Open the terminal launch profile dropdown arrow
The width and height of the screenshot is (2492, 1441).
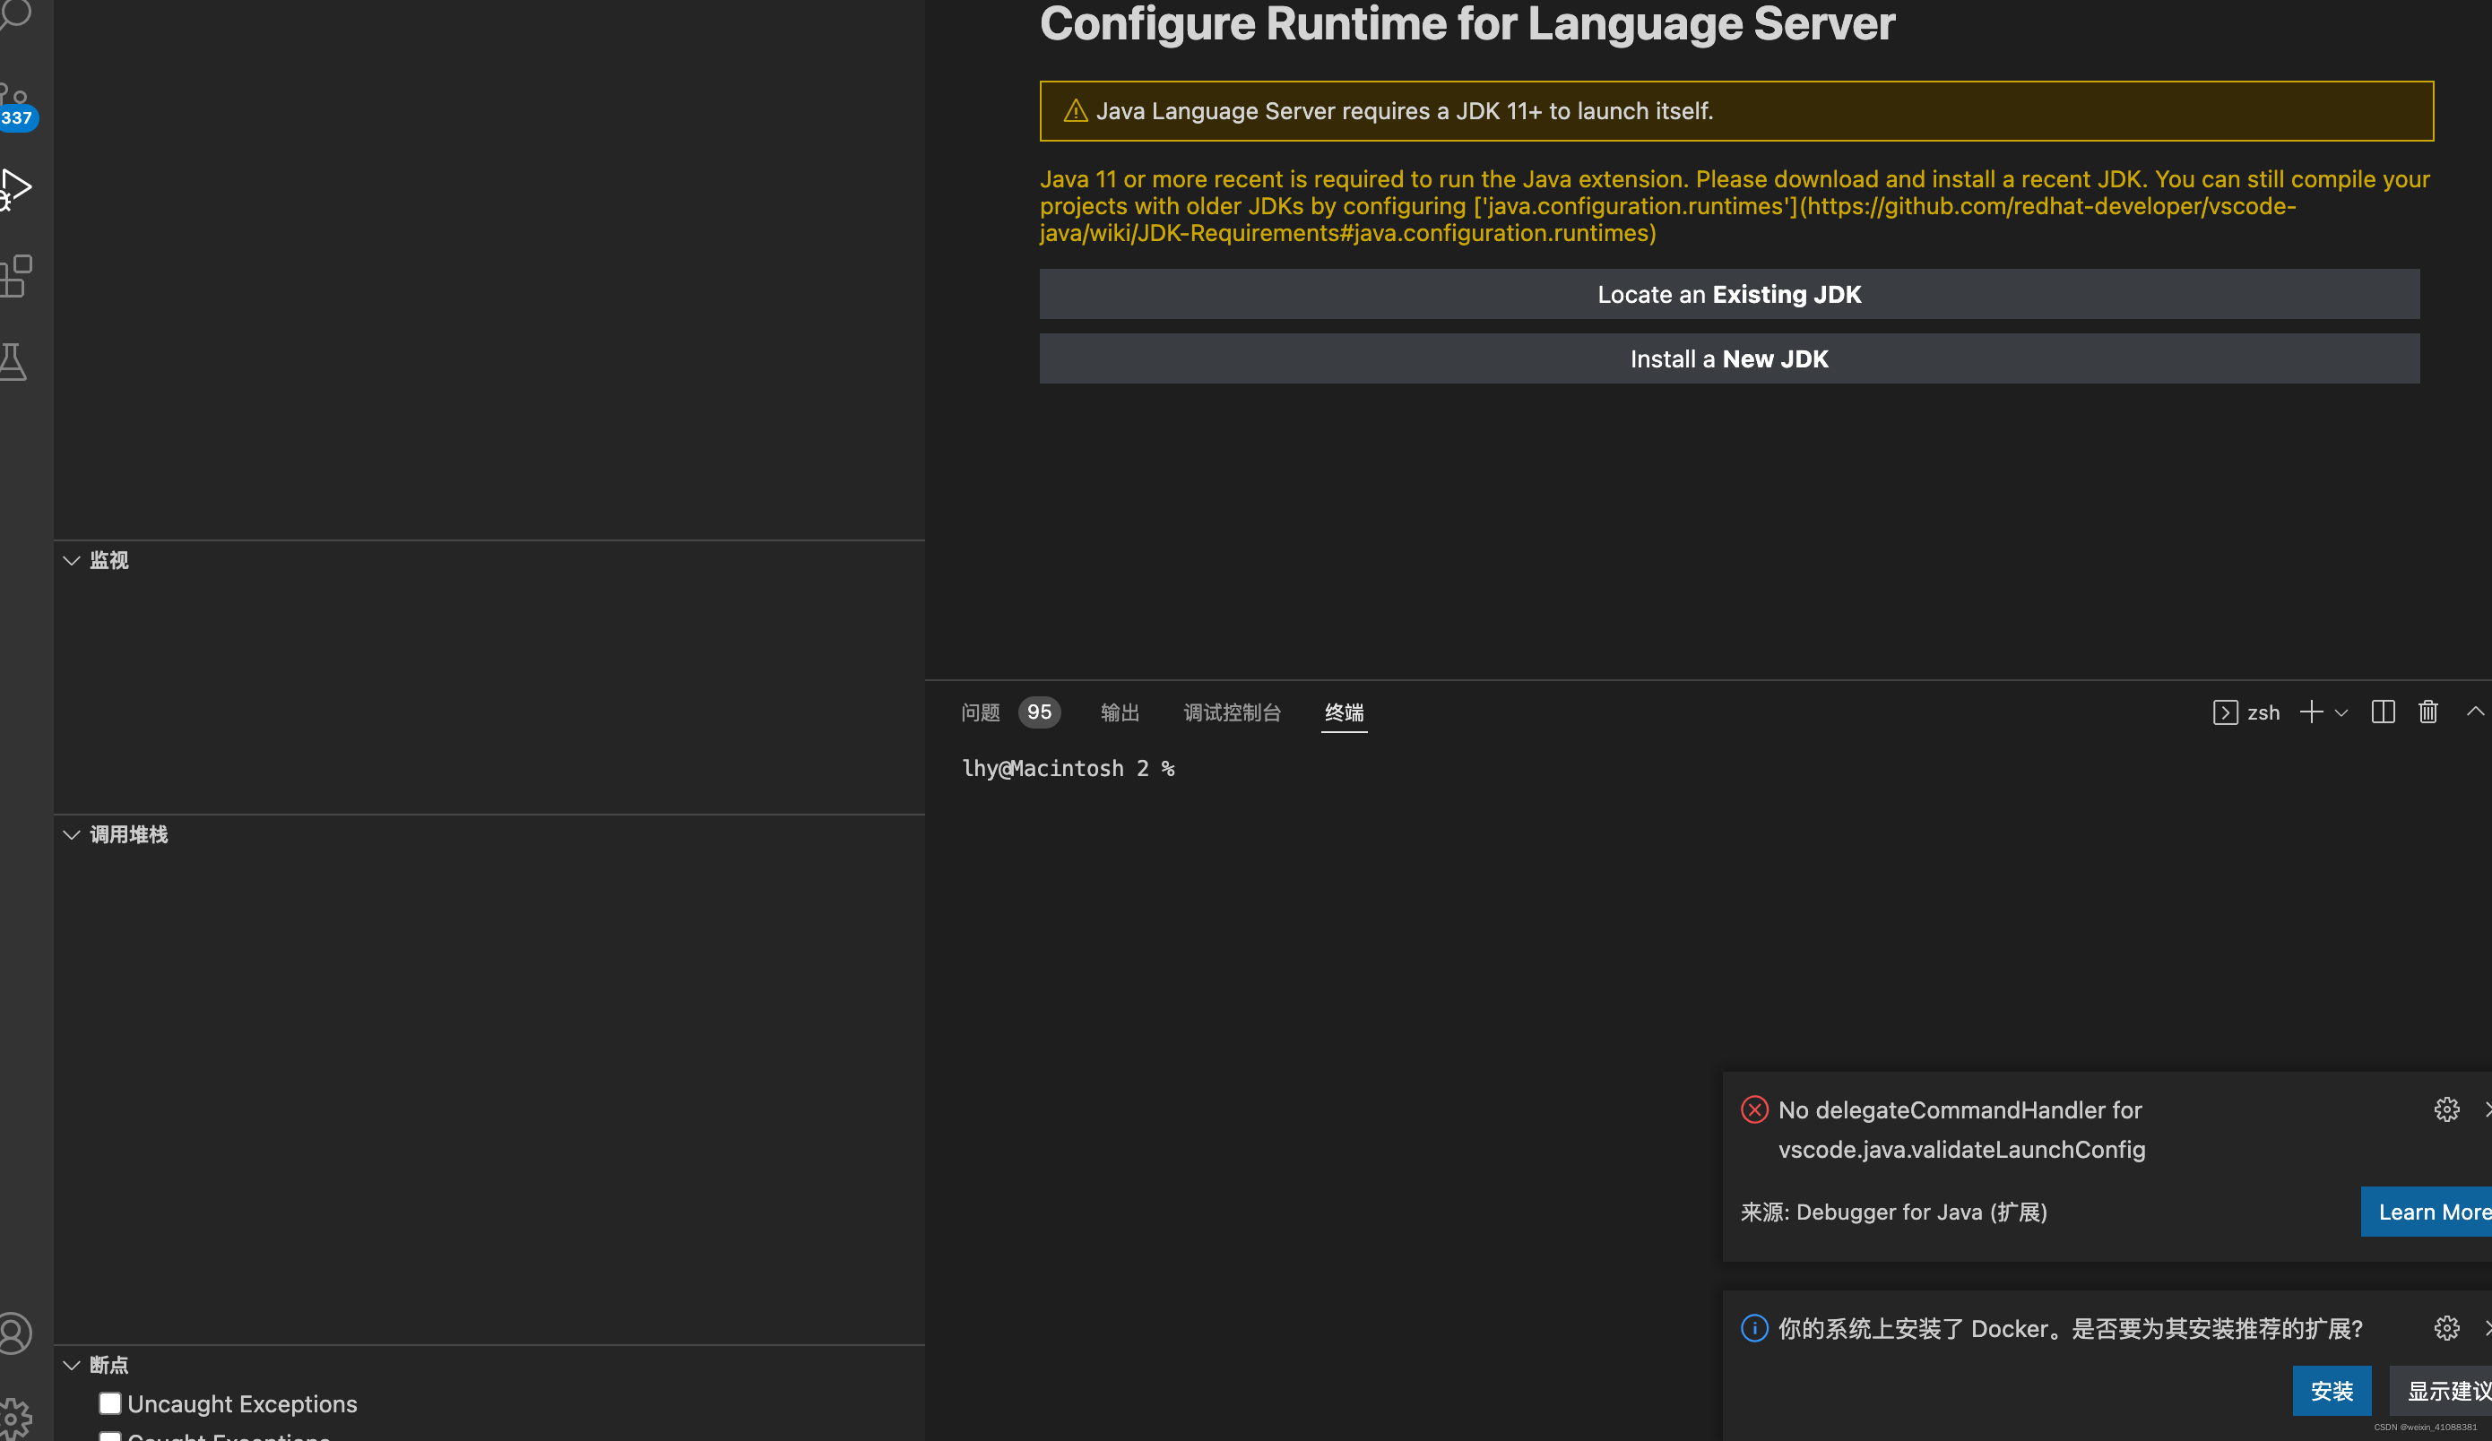click(x=2341, y=712)
